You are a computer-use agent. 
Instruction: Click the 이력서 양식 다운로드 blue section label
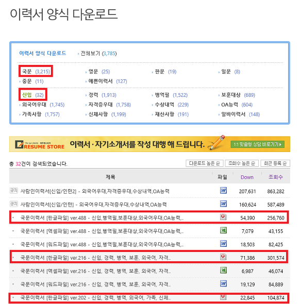point(42,53)
